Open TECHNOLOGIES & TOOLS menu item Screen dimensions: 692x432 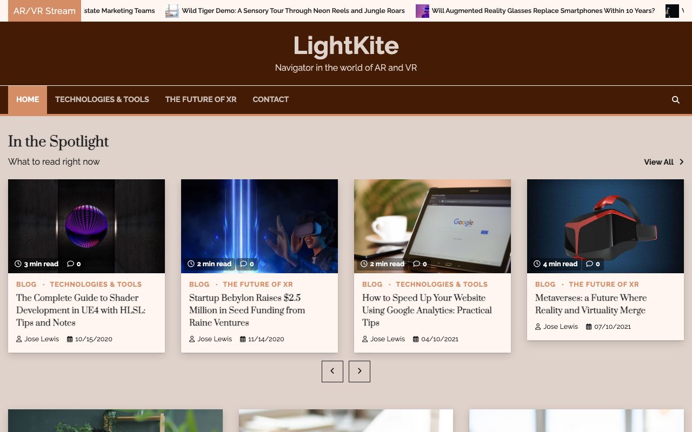(x=102, y=100)
